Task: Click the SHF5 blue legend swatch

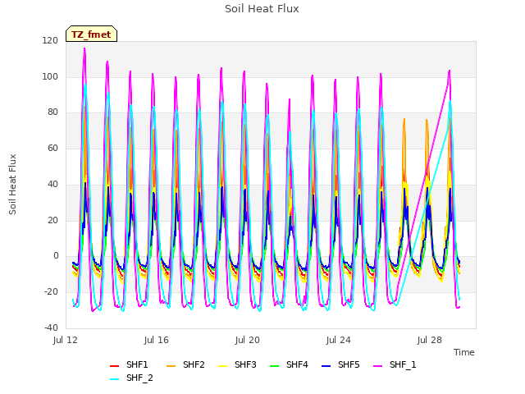Action: click(x=326, y=366)
